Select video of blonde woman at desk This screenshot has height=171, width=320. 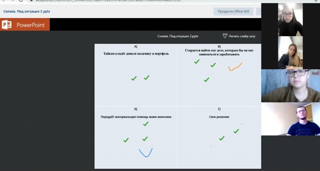tap(290, 53)
